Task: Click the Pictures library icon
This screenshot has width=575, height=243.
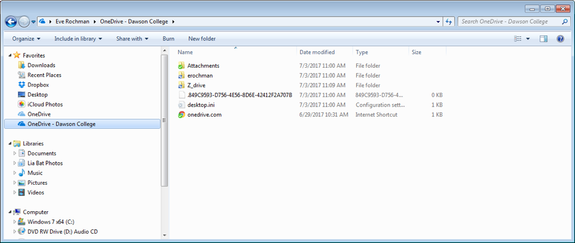Action: coord(22,182)
